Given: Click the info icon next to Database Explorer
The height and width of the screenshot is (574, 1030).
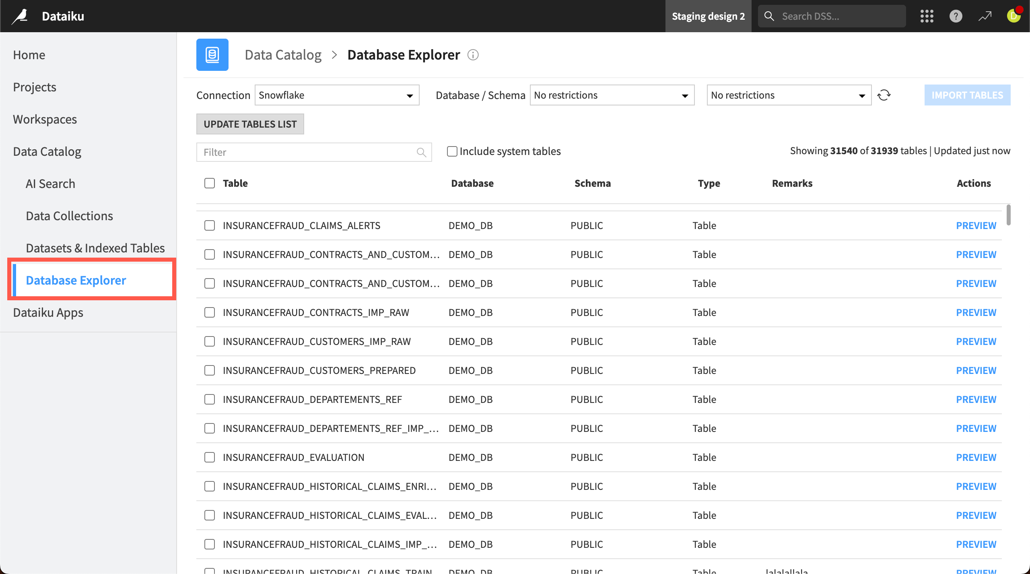Looking at the screenshot, I should (x=473, y=55).
